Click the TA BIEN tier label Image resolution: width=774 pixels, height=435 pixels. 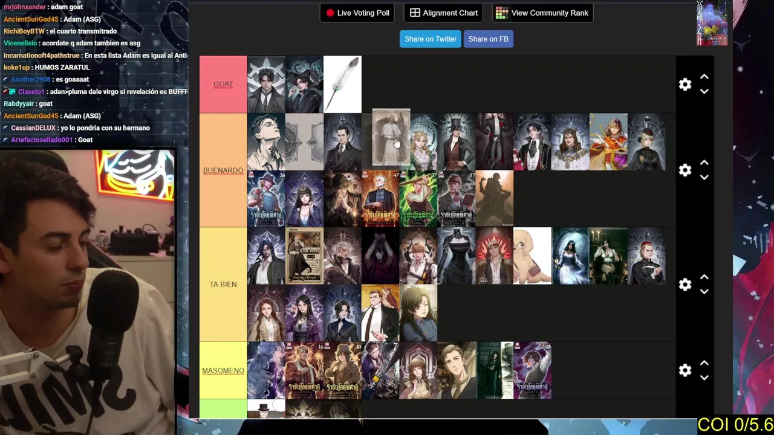tap(223, 285)
